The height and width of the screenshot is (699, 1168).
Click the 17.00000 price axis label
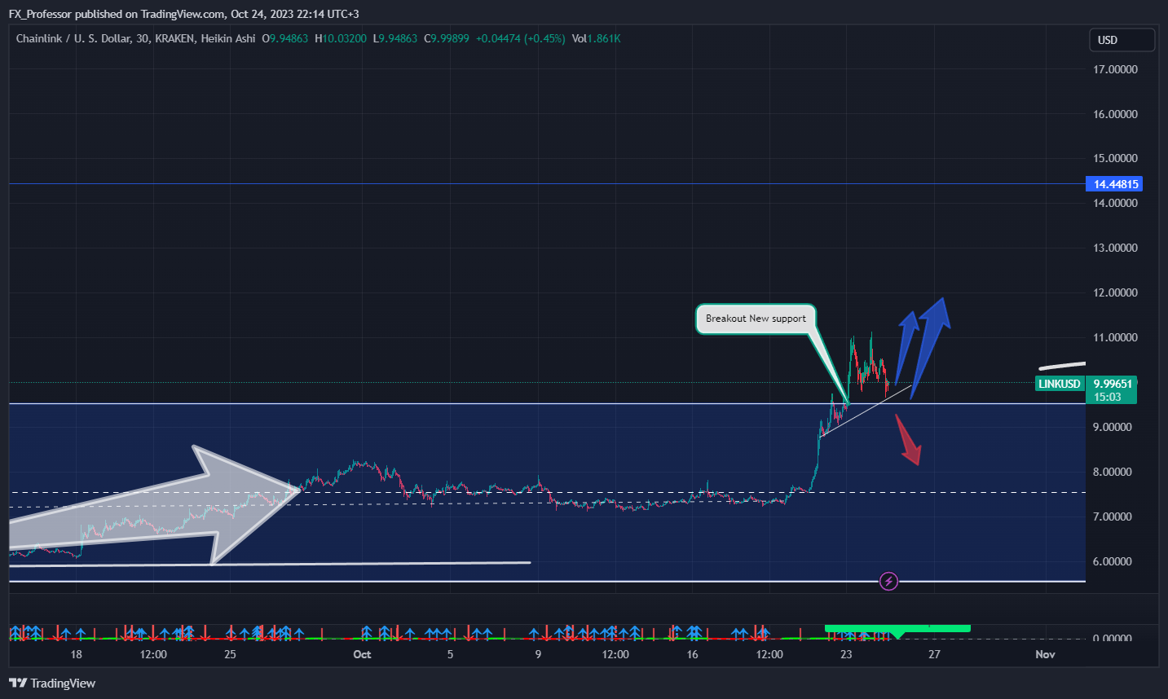point(1115,69)
